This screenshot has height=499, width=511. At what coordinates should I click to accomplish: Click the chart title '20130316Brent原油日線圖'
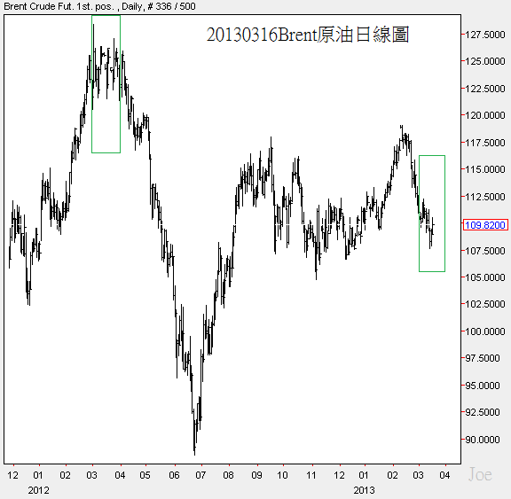tap(308, 35)
